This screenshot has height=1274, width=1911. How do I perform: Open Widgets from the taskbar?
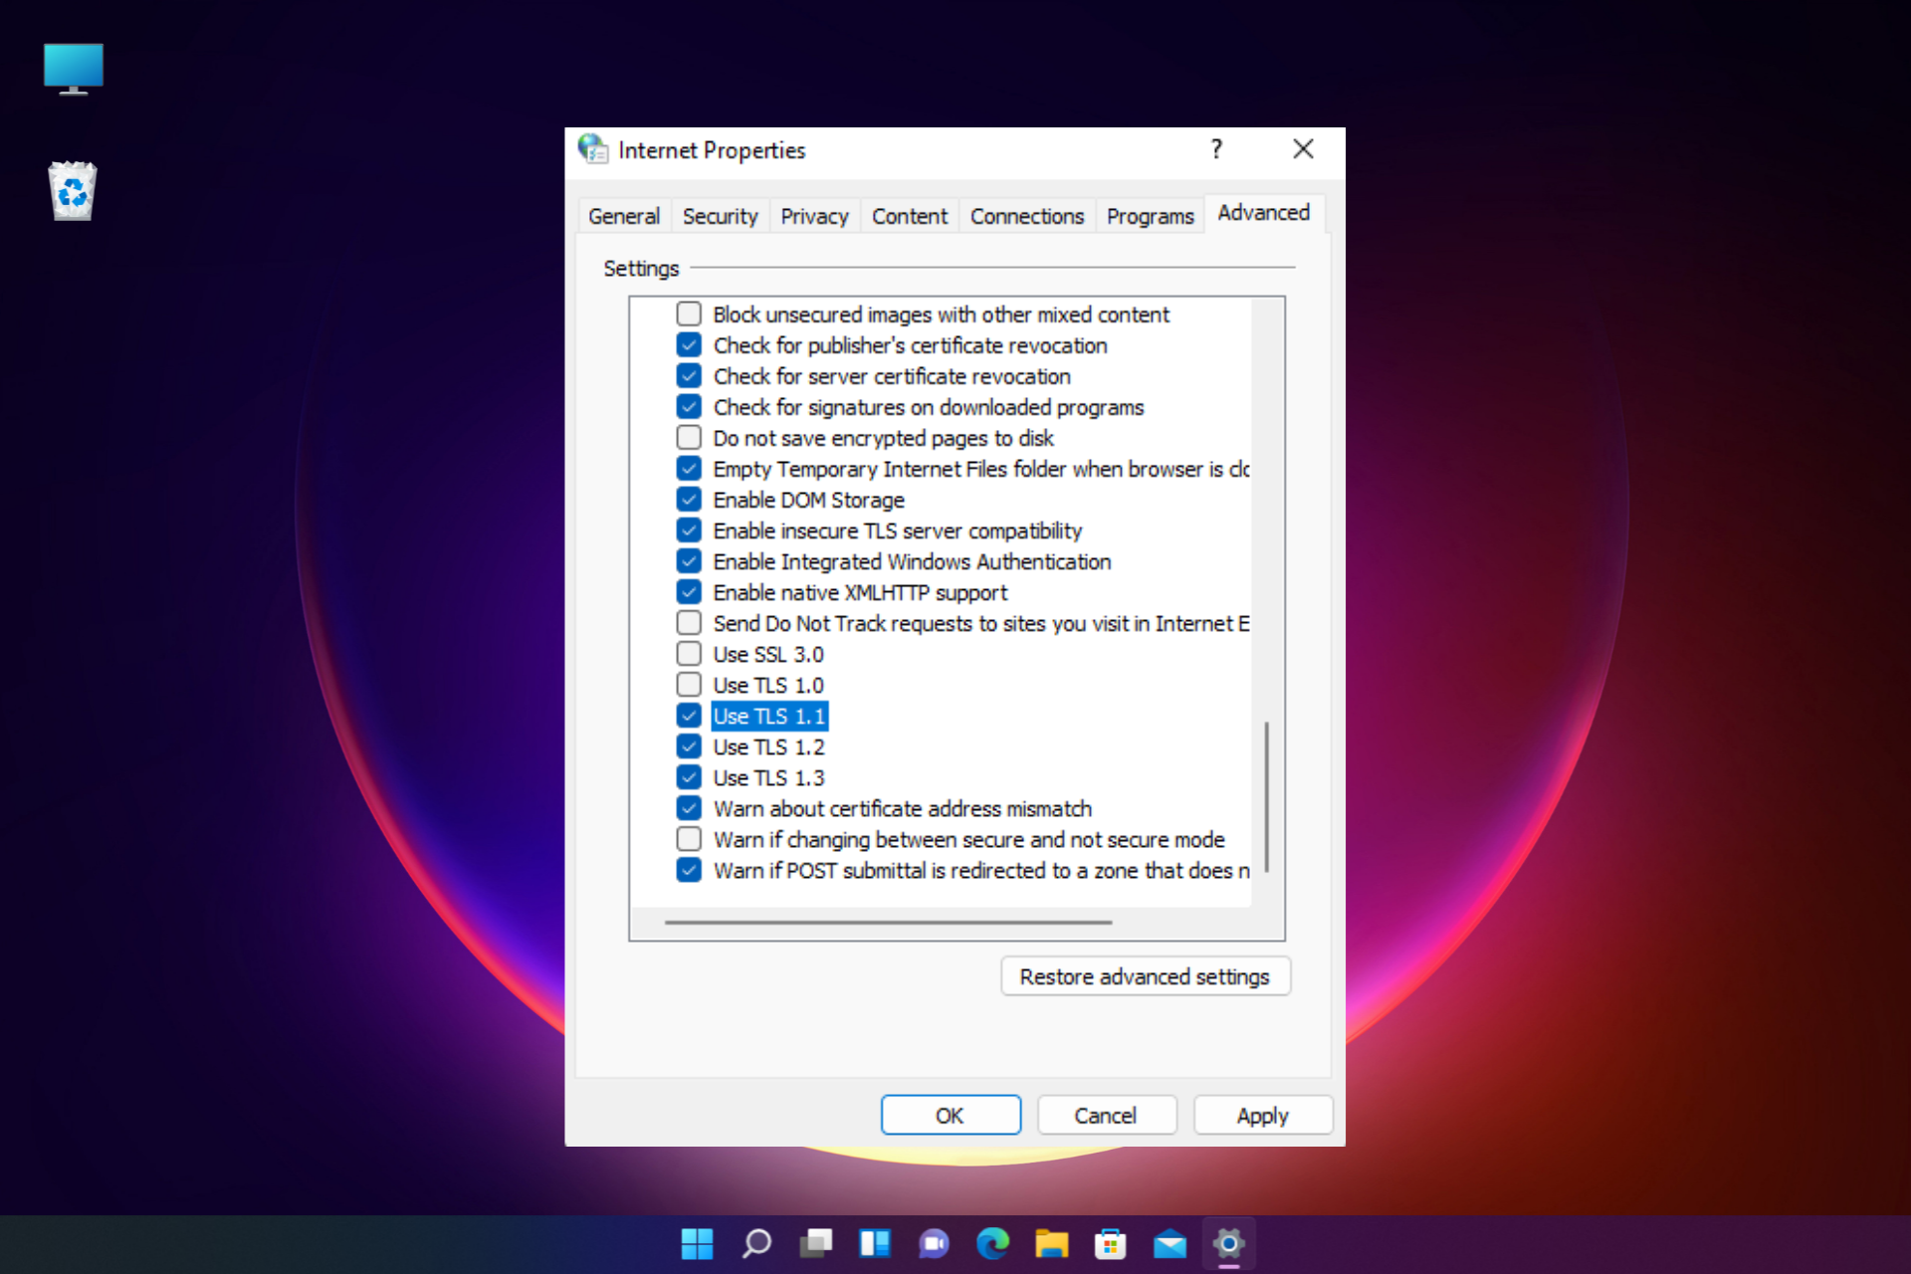pos(875,1243)
